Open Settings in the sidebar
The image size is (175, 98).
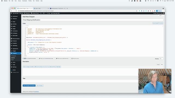14,67
